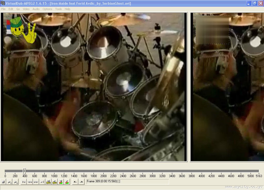Jump to the start of the video
264x190 pixels.
pyautogui.click(x=24, y=182)
